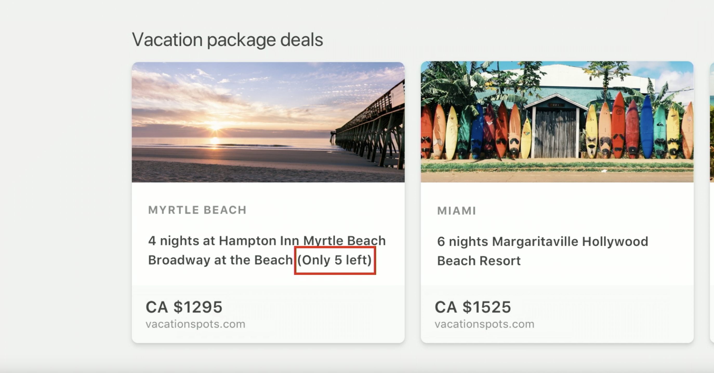This screenshot has width=714, height=373.
Task: Open the Miami surfboards photo
Action: (x=557, y=122)
